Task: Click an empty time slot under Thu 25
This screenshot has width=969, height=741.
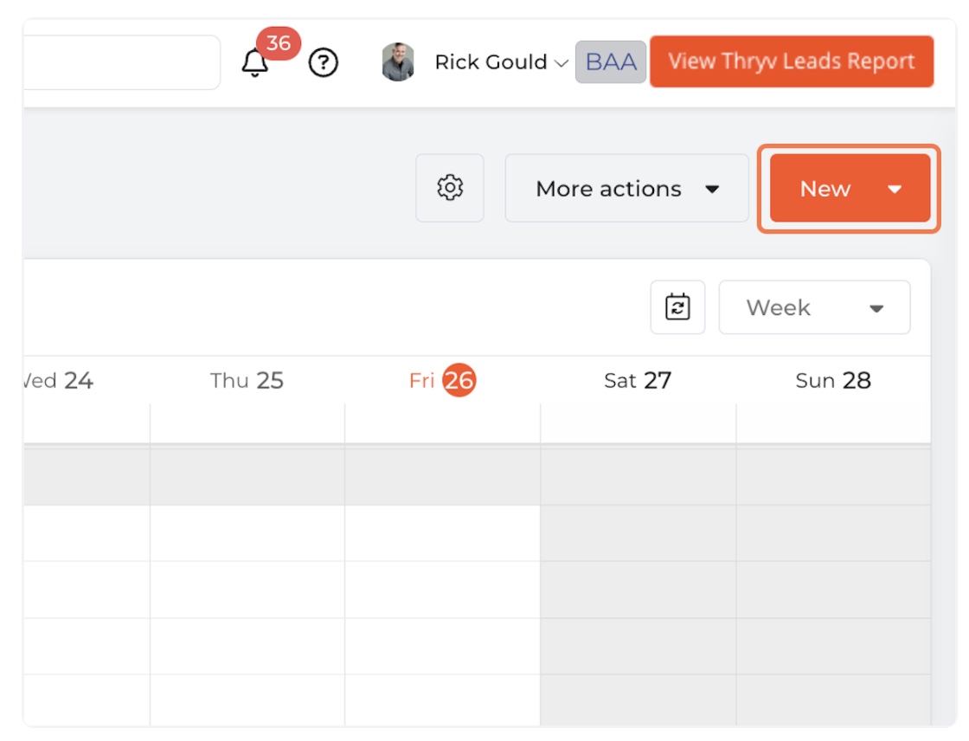Action: coord(247,533)
